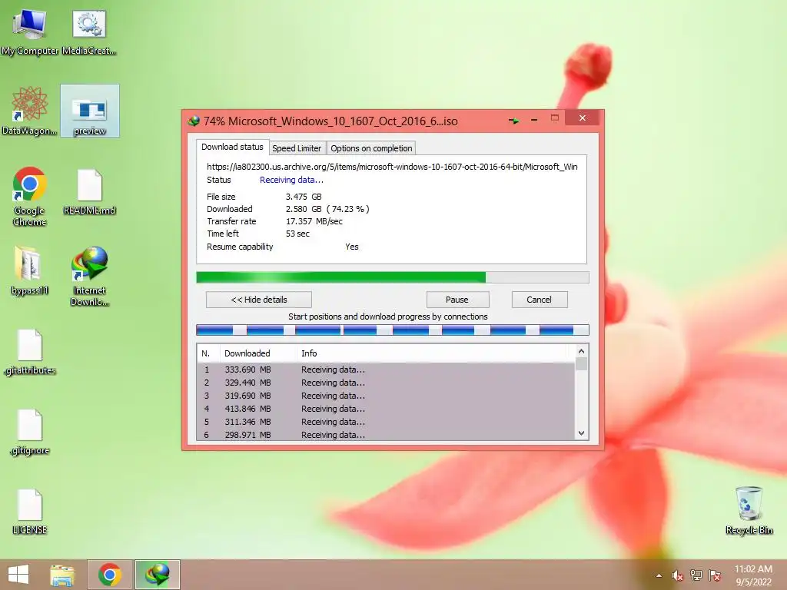
Task: Open the Speed Limiter tab
Action: pyautogui.click(x=297, y=148)
